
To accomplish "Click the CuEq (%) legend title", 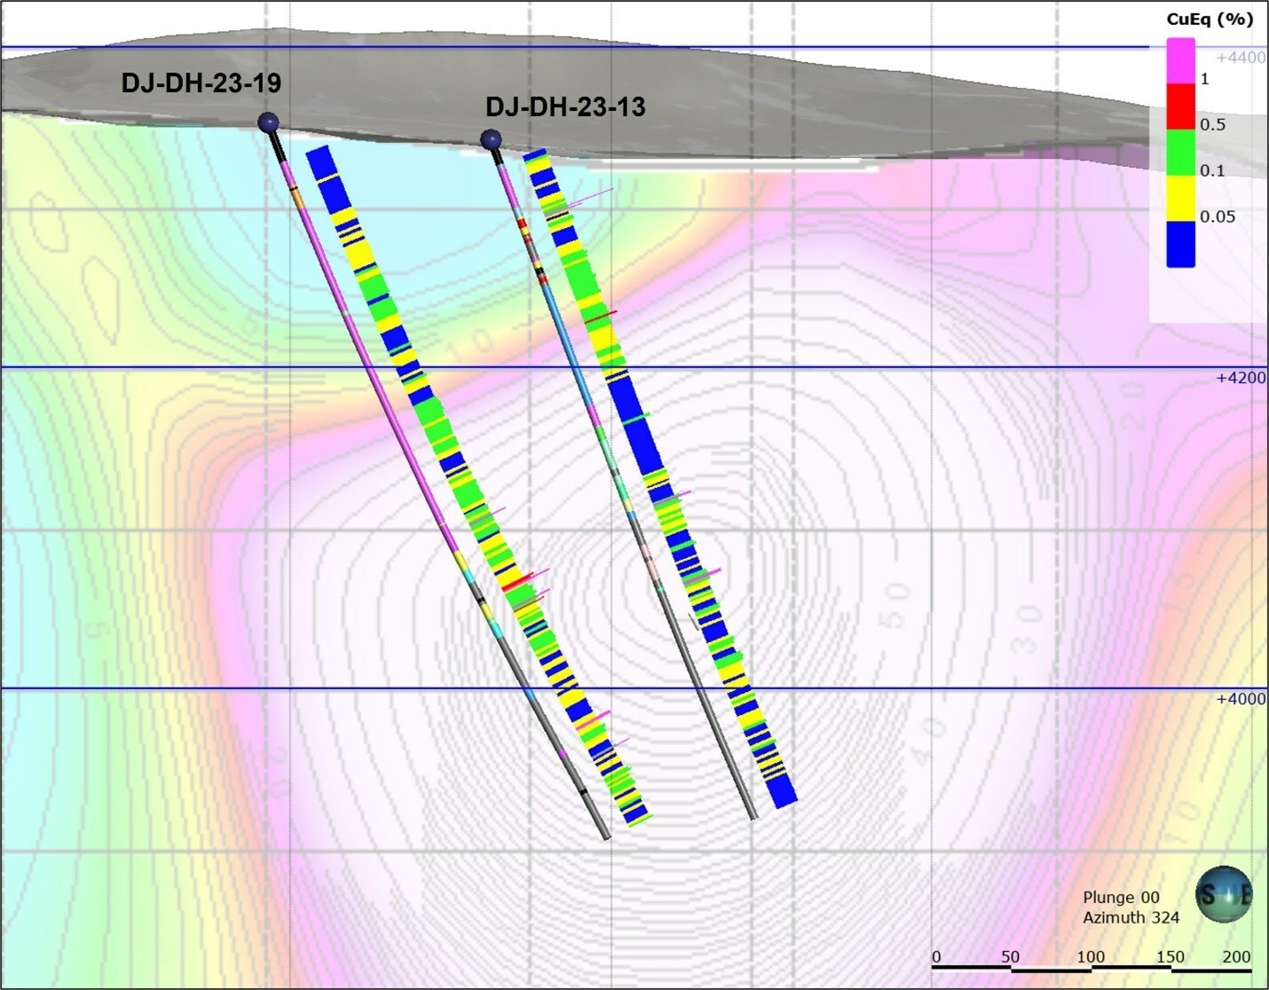I will coord(1209,20).
